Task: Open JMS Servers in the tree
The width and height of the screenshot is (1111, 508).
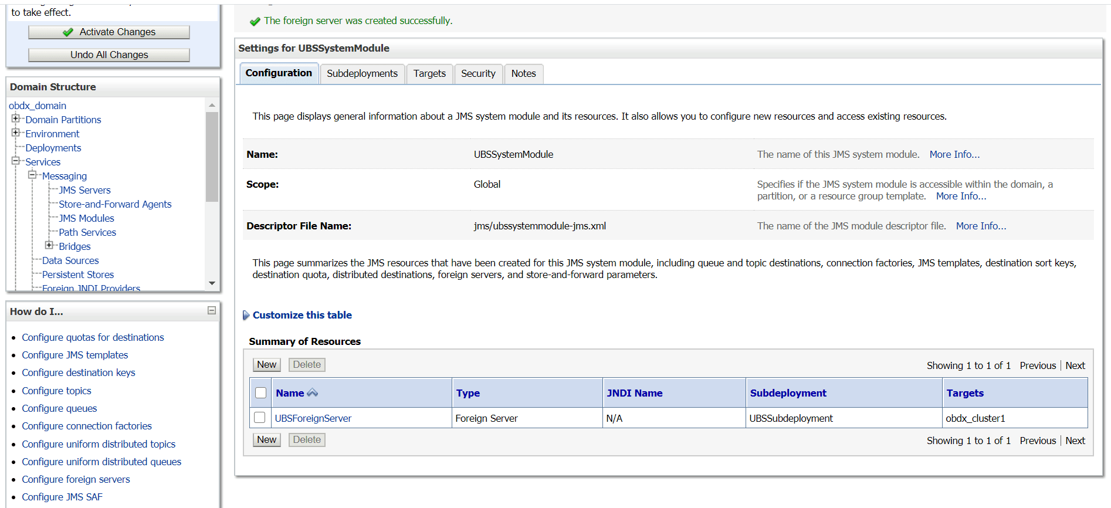Action: coord(84,190)
